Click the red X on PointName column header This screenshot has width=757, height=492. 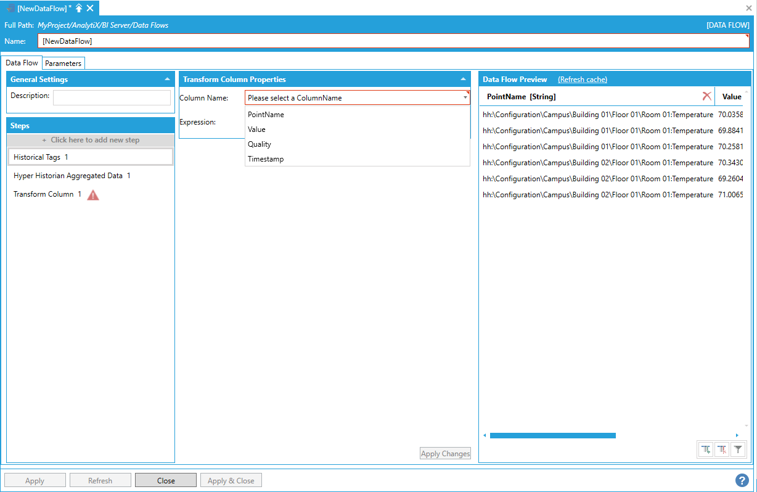(706, 96)
